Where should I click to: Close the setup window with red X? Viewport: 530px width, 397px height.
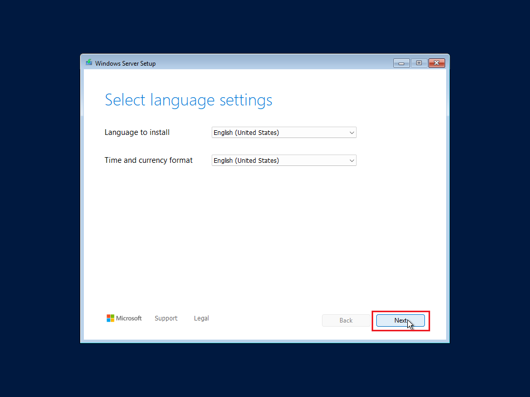(x=437, y=63)
